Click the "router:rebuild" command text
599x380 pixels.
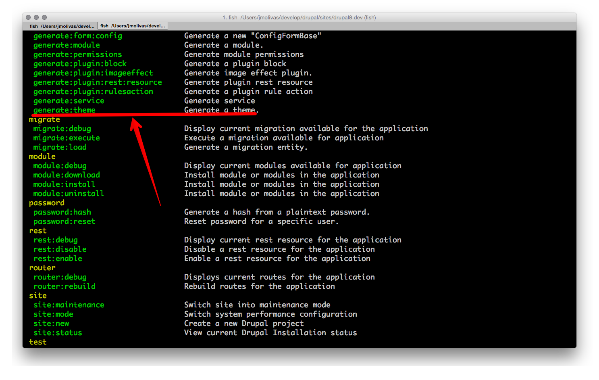tap(64, 286)
